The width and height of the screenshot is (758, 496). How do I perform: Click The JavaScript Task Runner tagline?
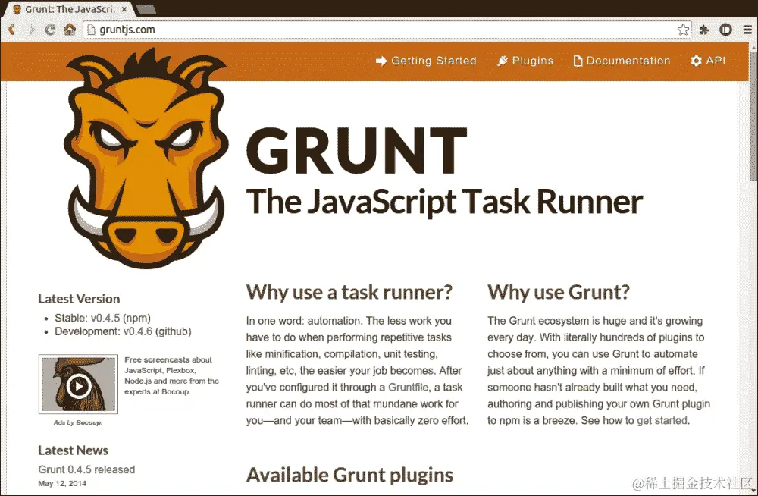click(445, 201)
